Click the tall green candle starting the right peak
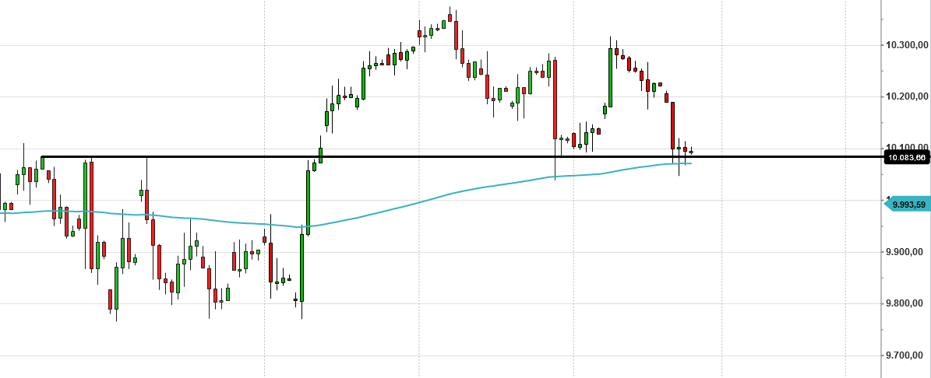931x378 pixels. pos(610,77)
